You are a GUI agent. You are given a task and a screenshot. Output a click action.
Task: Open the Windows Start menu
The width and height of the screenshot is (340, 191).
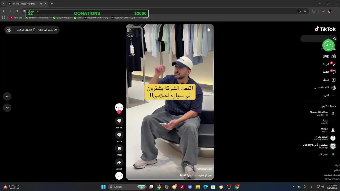click(x=103, y=187)
